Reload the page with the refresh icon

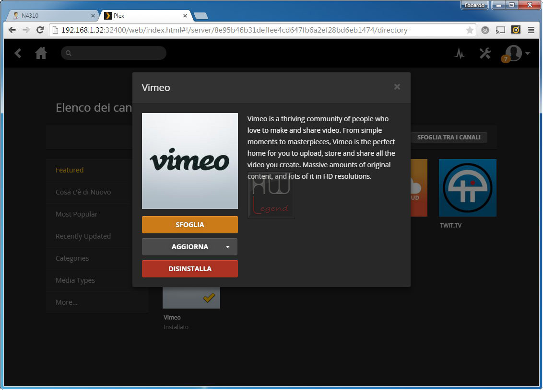40,30
